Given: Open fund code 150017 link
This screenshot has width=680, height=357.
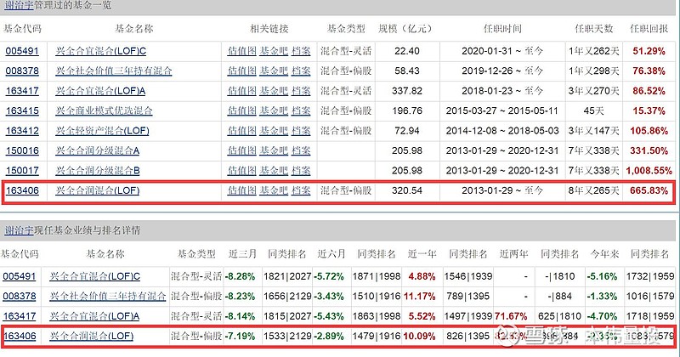Looking at the screenshot, I should 22,171.
